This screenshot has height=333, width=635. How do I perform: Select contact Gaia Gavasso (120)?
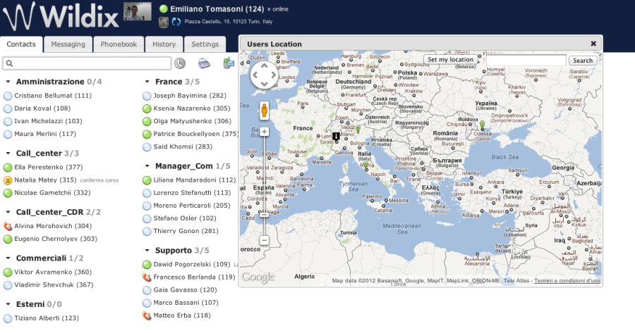point(185,290)
